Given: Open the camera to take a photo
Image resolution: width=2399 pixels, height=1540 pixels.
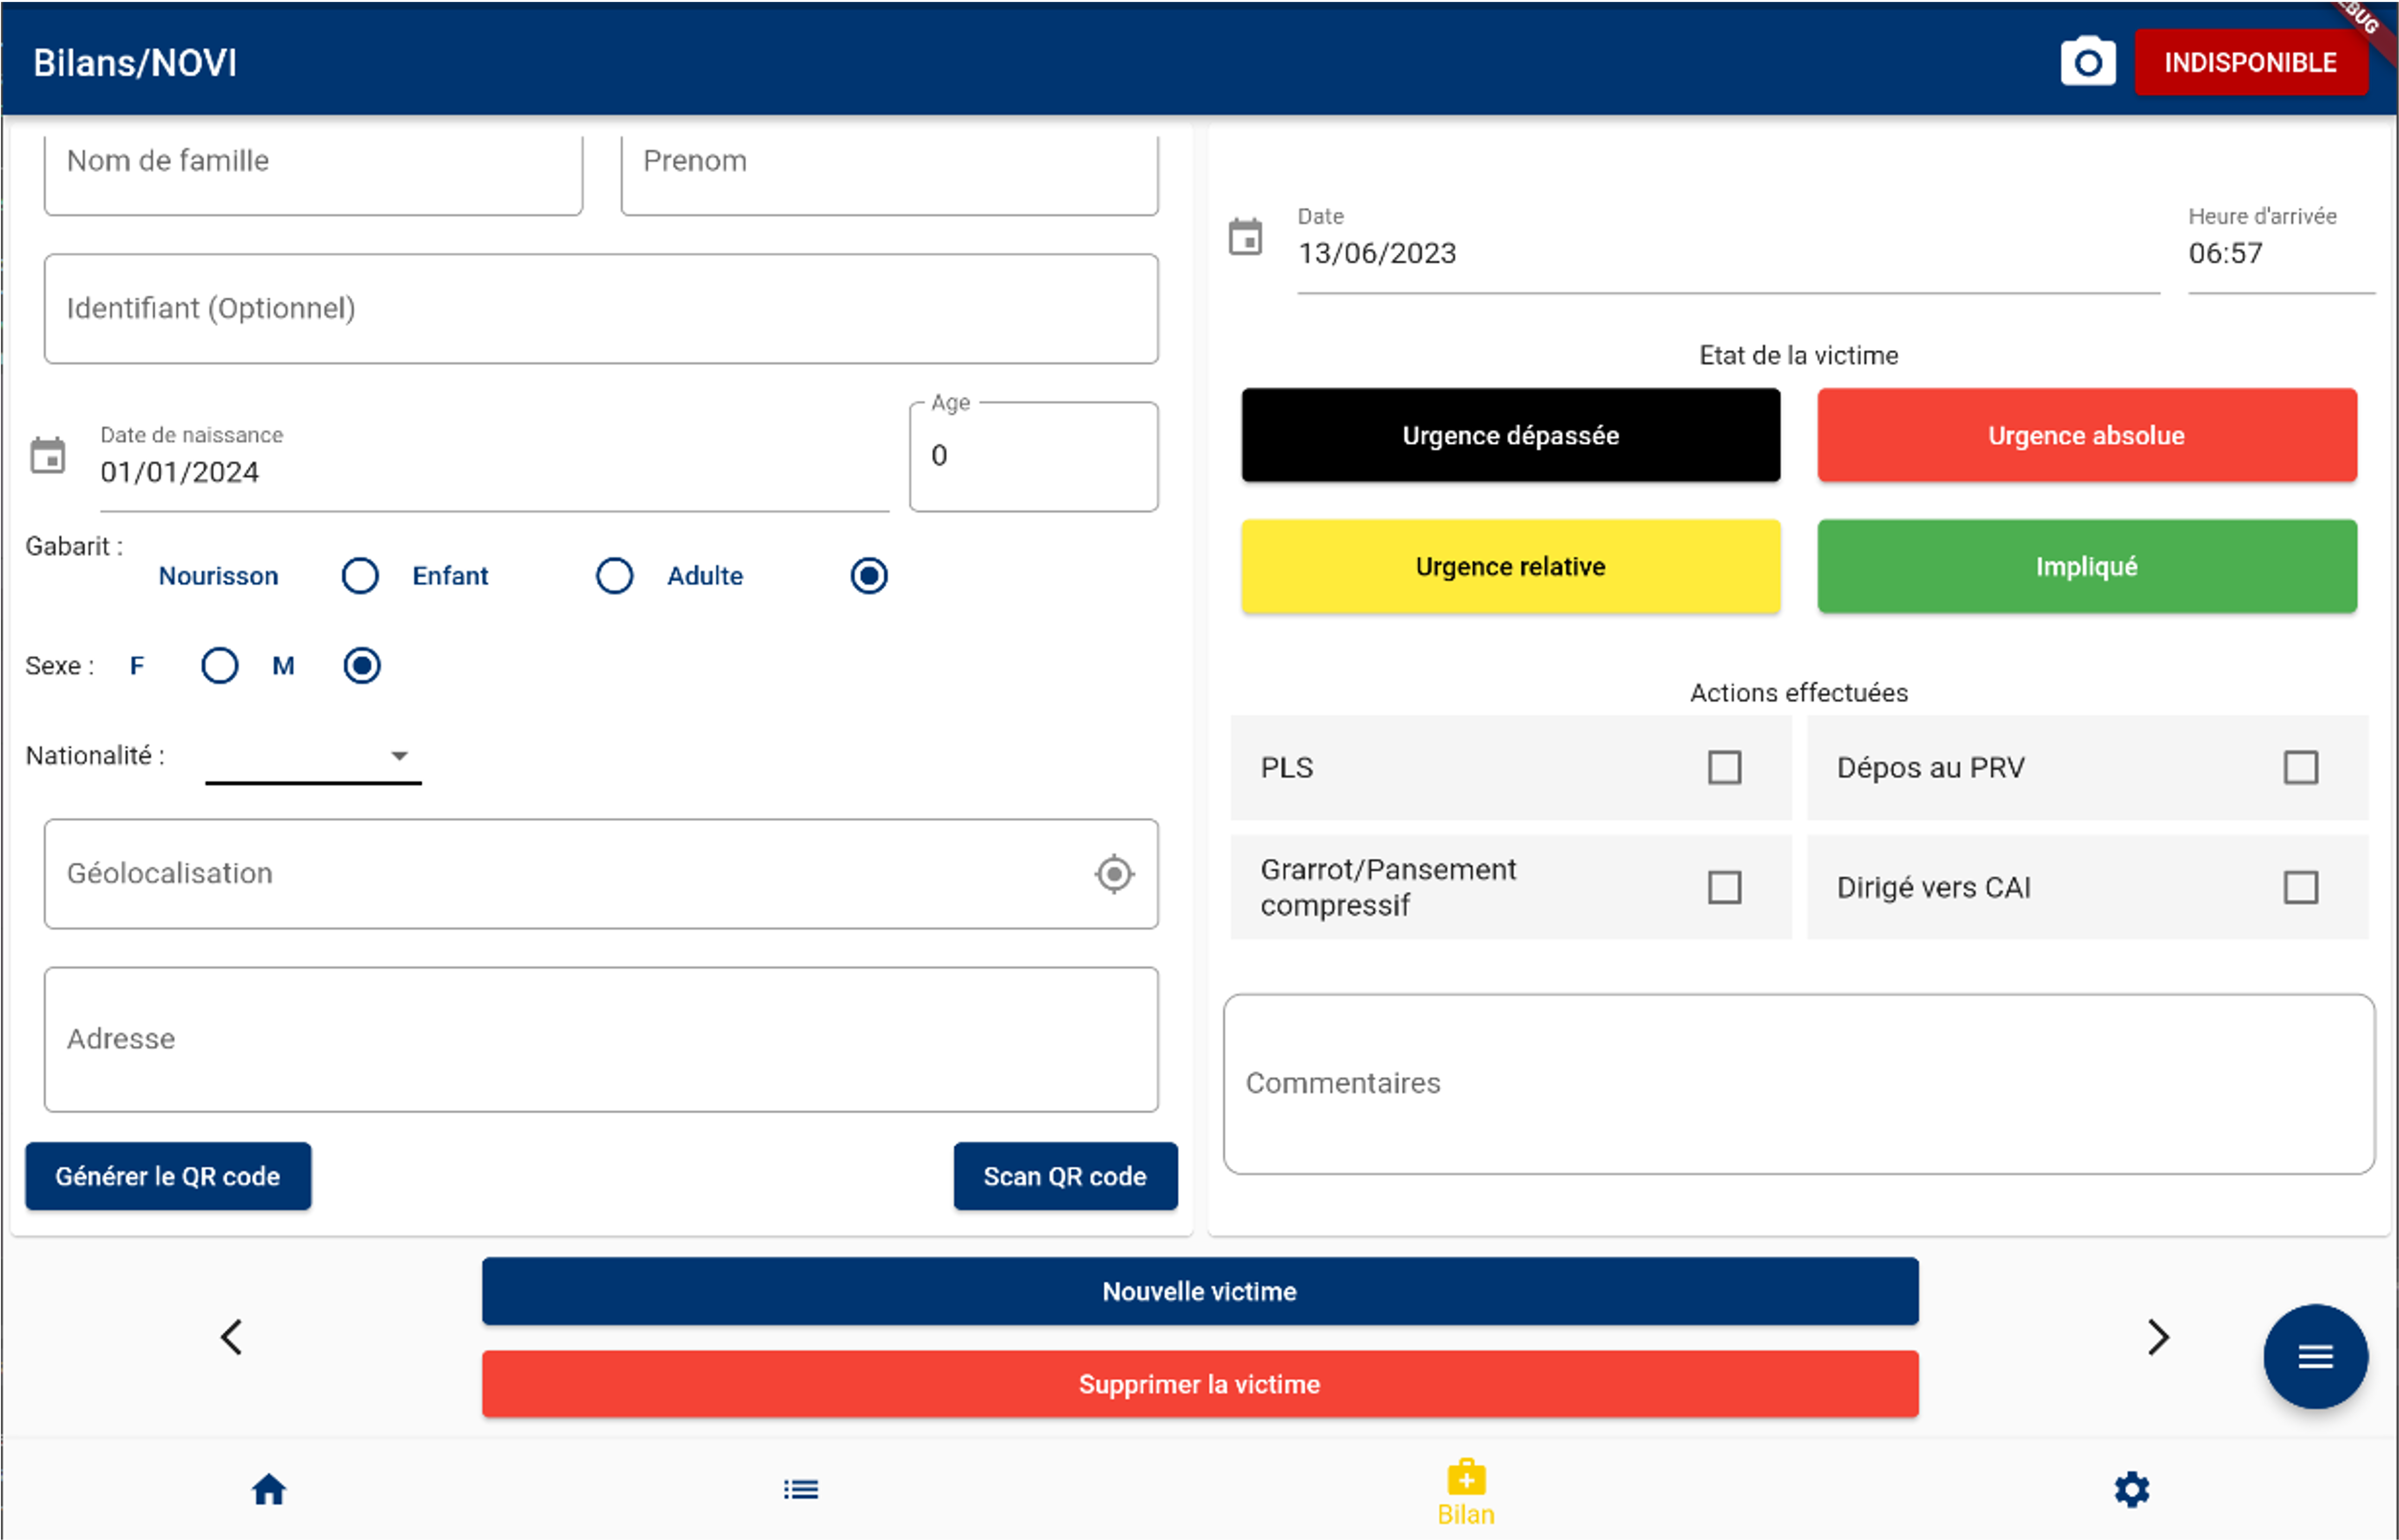Looking at the screenshot, I should click(x=2087, y=63).
